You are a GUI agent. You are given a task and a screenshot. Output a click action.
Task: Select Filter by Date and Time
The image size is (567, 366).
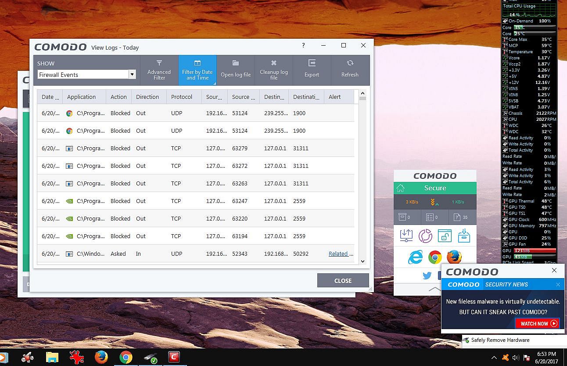(197, 70)
